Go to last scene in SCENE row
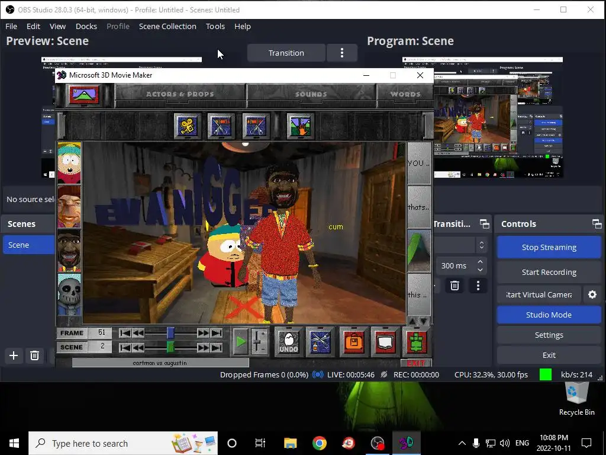 (217, 347)
